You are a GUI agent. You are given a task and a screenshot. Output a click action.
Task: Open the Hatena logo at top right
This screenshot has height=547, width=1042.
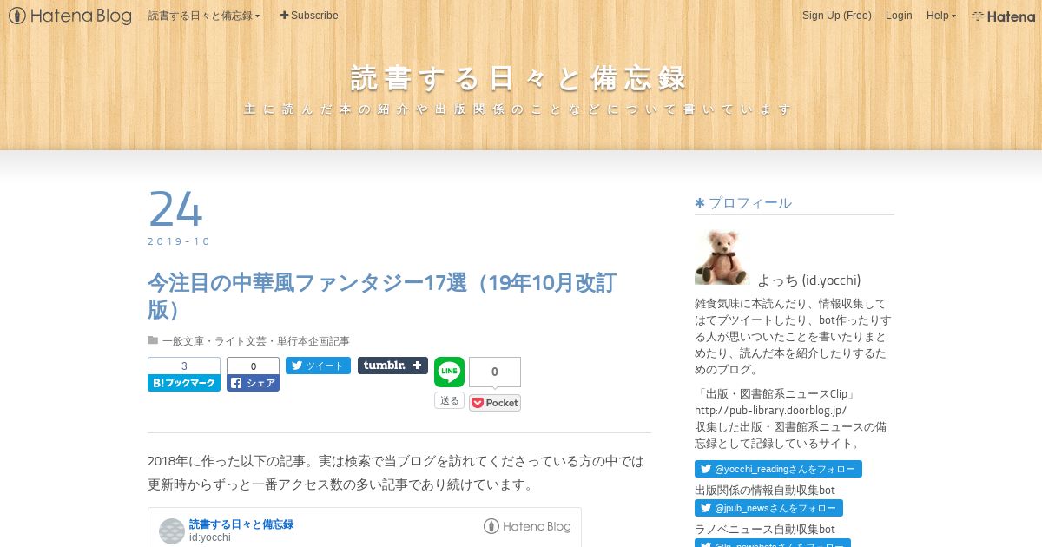[1003, 16]
